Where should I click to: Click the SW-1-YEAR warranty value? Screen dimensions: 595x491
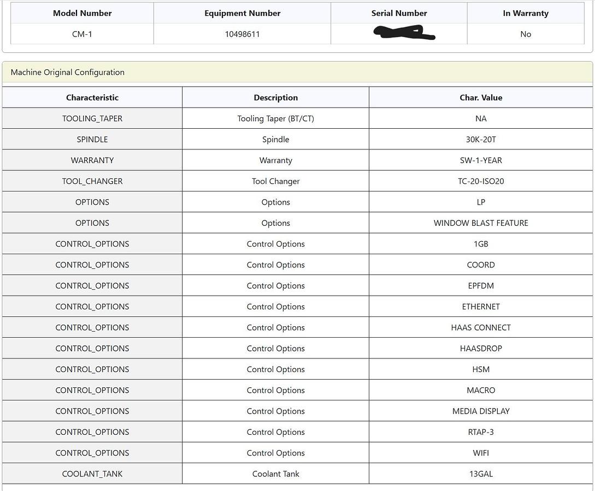pos(481,160)
